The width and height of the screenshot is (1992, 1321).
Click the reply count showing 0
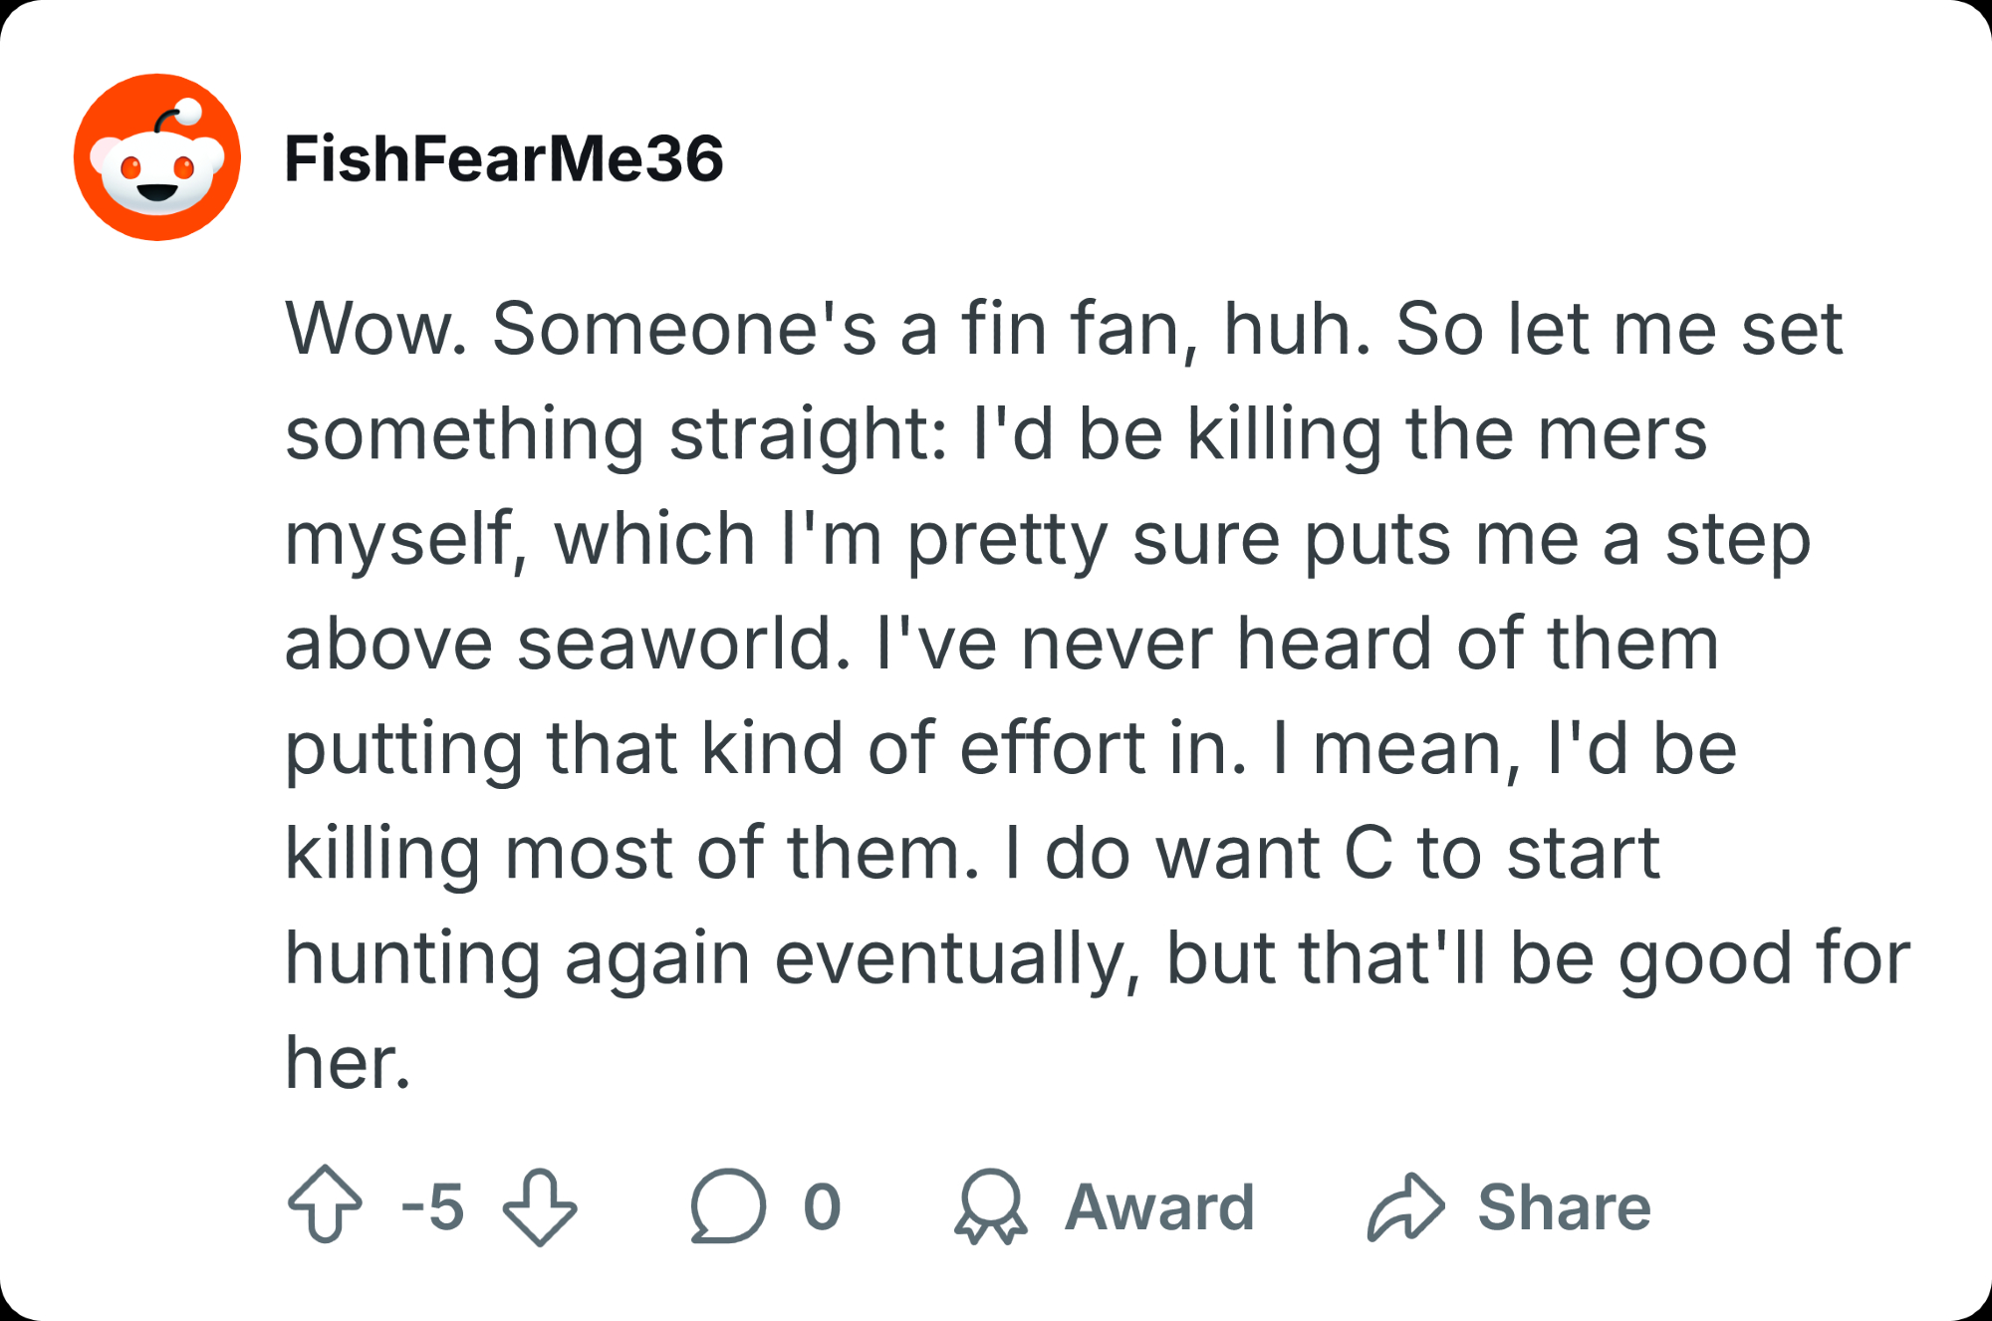[x=822, y=1207]
